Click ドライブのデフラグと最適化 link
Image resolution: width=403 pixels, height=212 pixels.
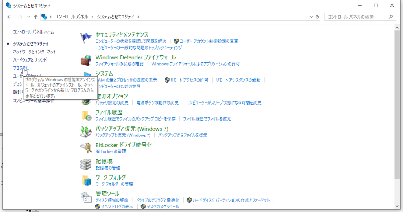point(157,200)
